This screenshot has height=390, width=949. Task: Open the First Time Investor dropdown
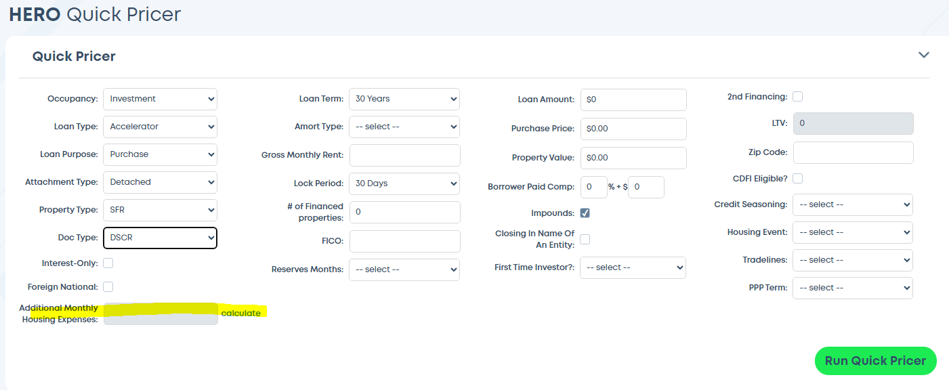pos(633,267)
